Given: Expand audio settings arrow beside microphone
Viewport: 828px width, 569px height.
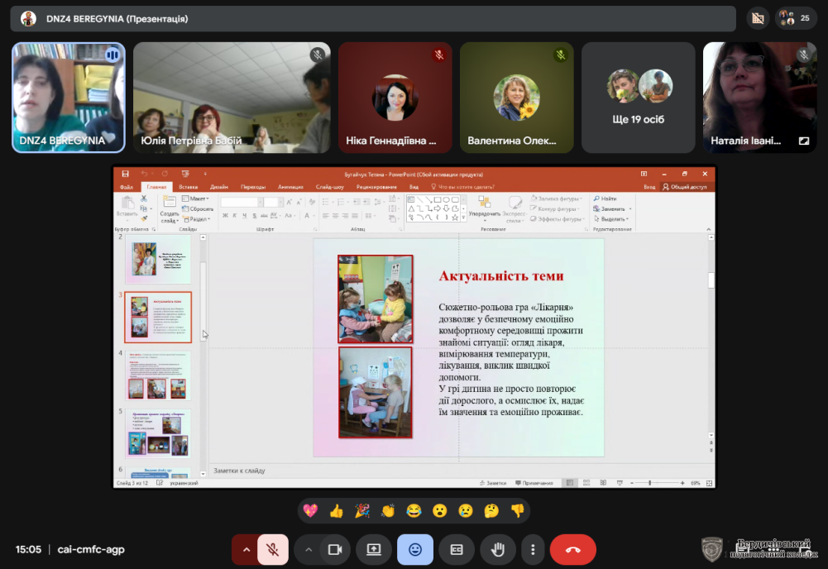Looking at the screenshot, I should [246, 549].
